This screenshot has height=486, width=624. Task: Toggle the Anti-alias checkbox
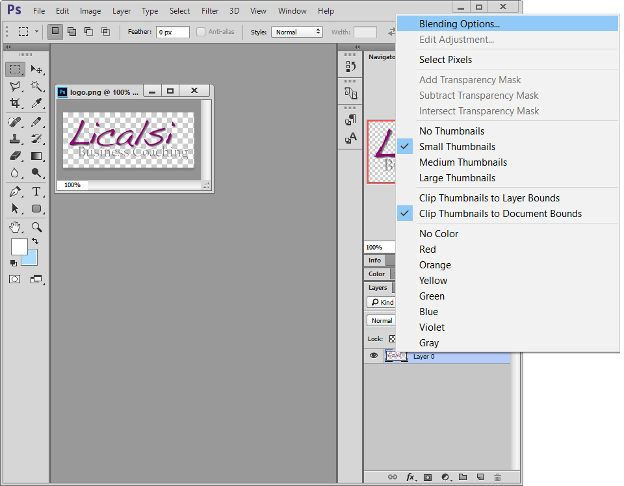(x=201, y=32)
